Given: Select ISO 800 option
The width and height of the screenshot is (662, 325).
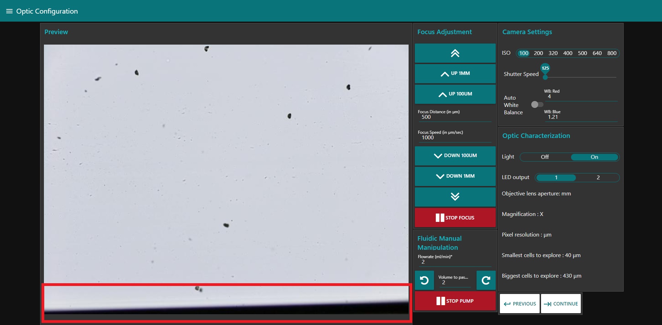Looking at the screenshot, I should 611,53.
